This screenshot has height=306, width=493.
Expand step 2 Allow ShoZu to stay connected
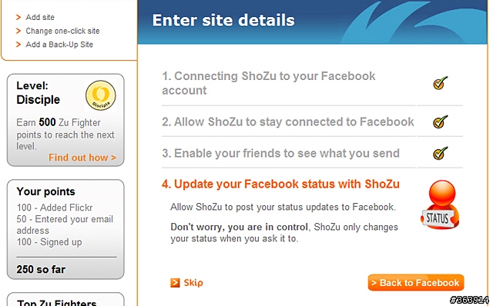(x=288, y=121)
